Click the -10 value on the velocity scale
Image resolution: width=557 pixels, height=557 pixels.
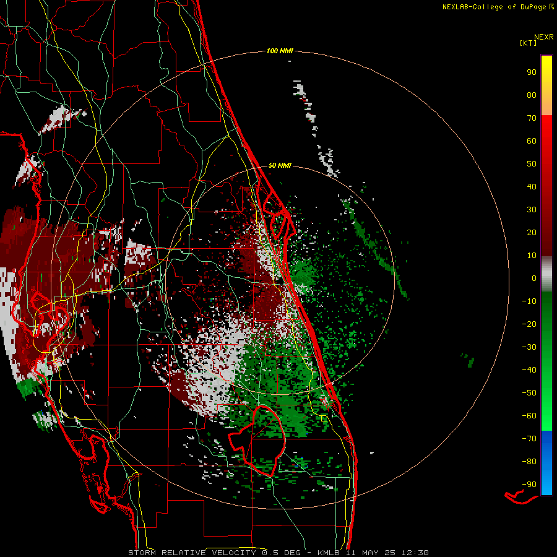[x=529, y=301]
